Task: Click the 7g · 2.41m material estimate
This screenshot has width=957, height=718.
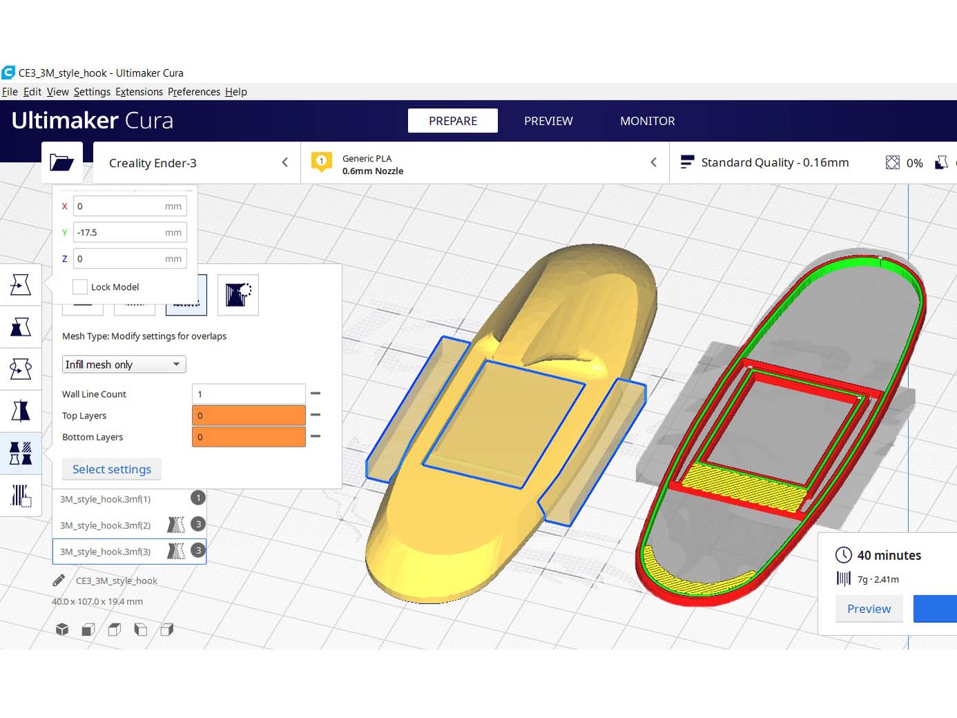Action: pos(878,579)
